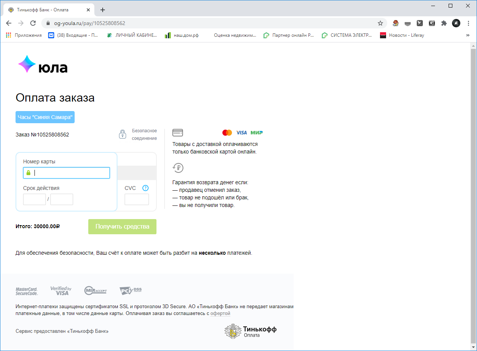Expand the hidden bookmarks chevron

click(468, 35)
